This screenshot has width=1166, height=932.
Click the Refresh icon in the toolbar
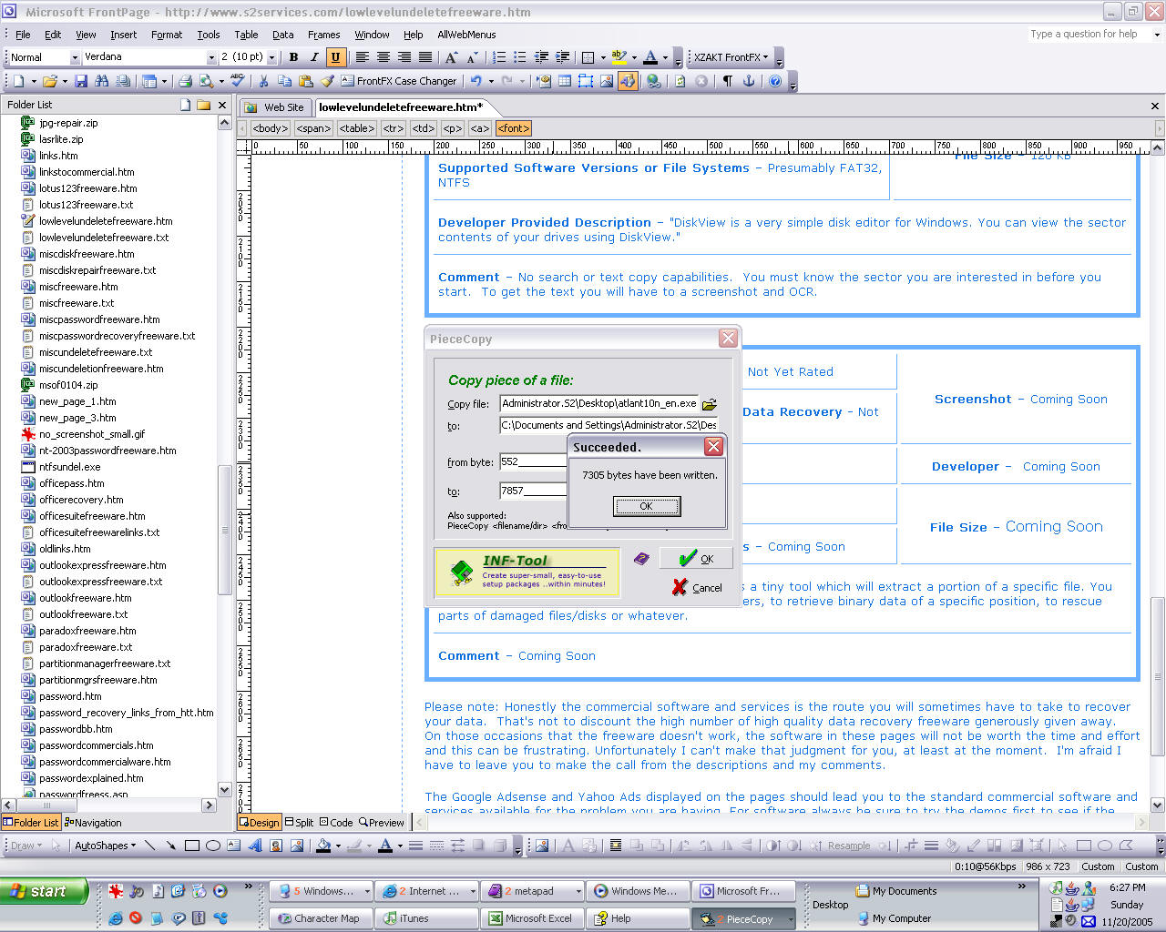click(x=680, y=81)
